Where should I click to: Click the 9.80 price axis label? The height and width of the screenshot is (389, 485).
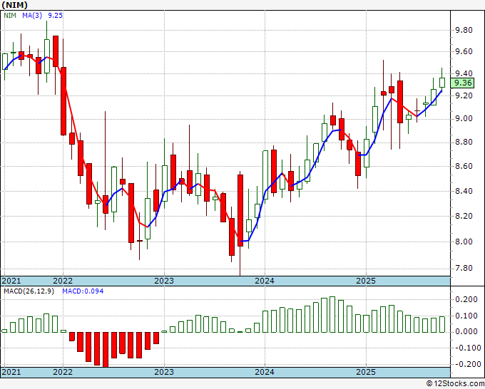tap(464, 31)
